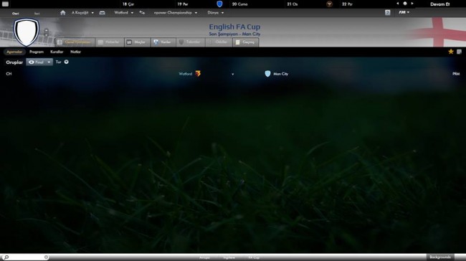The width and height of the screenshot is (466, 261).
Task: Click the large FA Cup shield logo
Action: [27, 32]
